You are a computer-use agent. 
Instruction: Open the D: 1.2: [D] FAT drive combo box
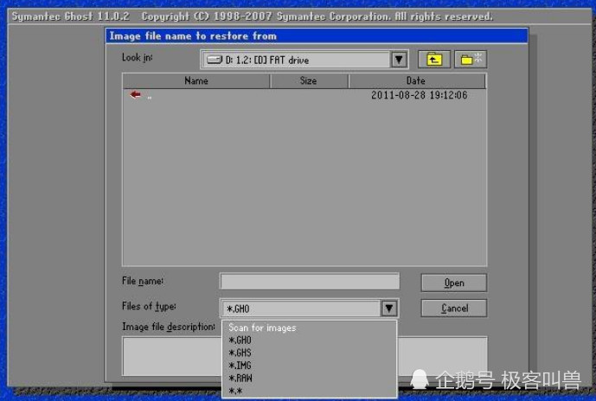coord(304,60)
